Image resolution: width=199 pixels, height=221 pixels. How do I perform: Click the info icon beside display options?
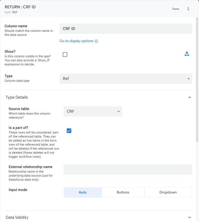(96, 41)
